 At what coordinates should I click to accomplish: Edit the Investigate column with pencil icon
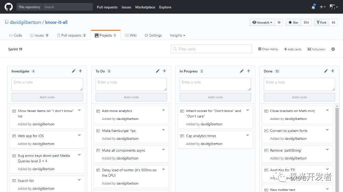coord(74,71)
